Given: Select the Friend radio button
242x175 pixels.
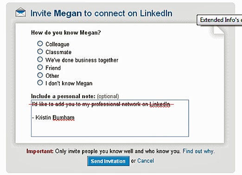Looking at the screenshot, I should 40,67.
